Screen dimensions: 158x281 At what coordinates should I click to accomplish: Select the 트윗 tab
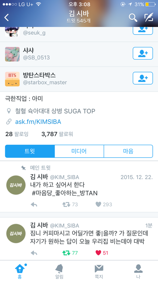point(30,151)
